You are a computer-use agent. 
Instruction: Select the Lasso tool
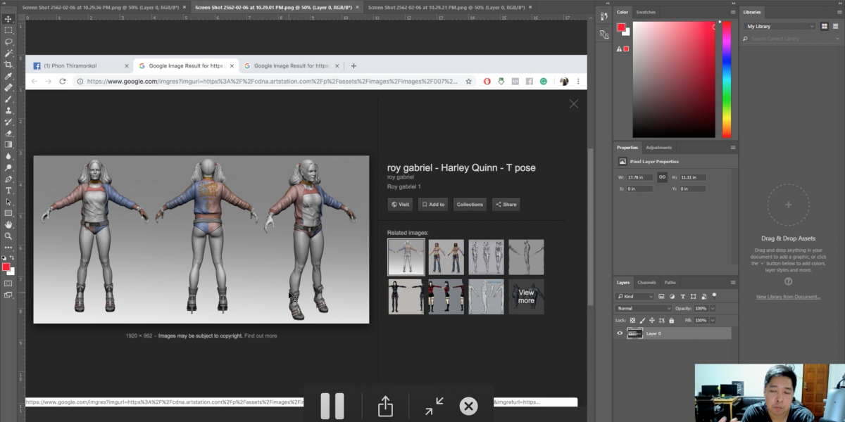(x=8, y=41)
